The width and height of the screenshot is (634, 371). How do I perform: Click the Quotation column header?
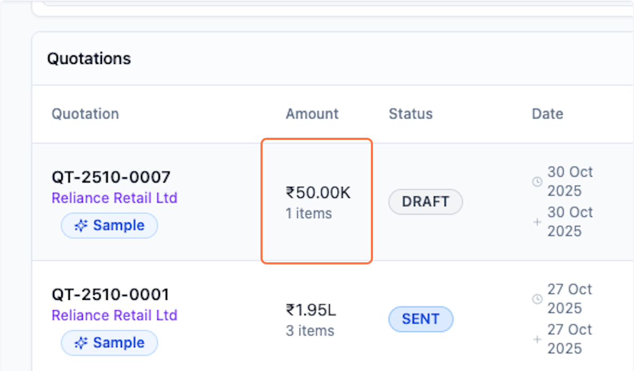(85, 113)
